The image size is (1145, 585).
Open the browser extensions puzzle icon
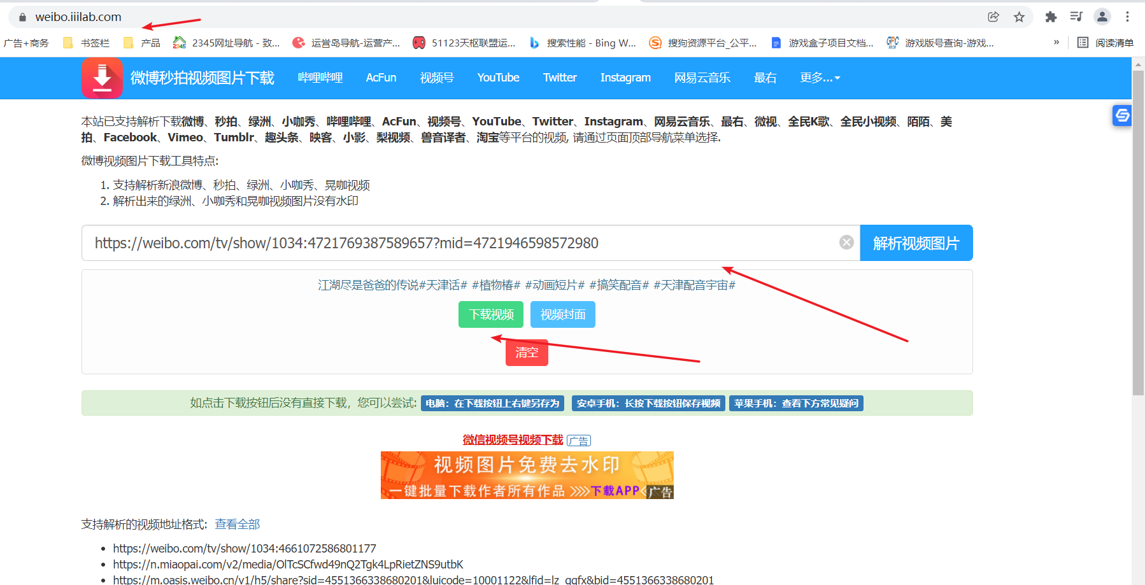click(1051, 17)
